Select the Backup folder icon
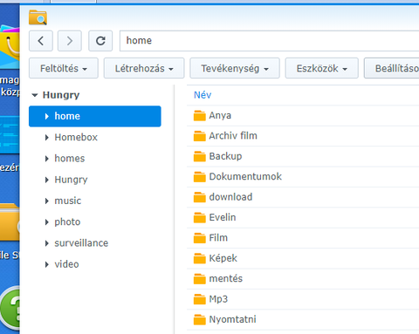The image size is (419, 334). click(x=200, y=156)
